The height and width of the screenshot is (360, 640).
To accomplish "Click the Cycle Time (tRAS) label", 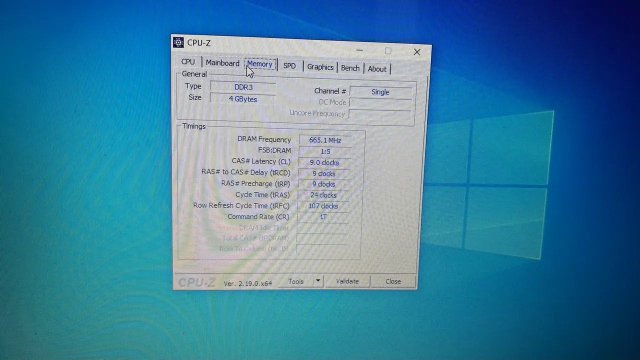I will [x=262, y=194].
